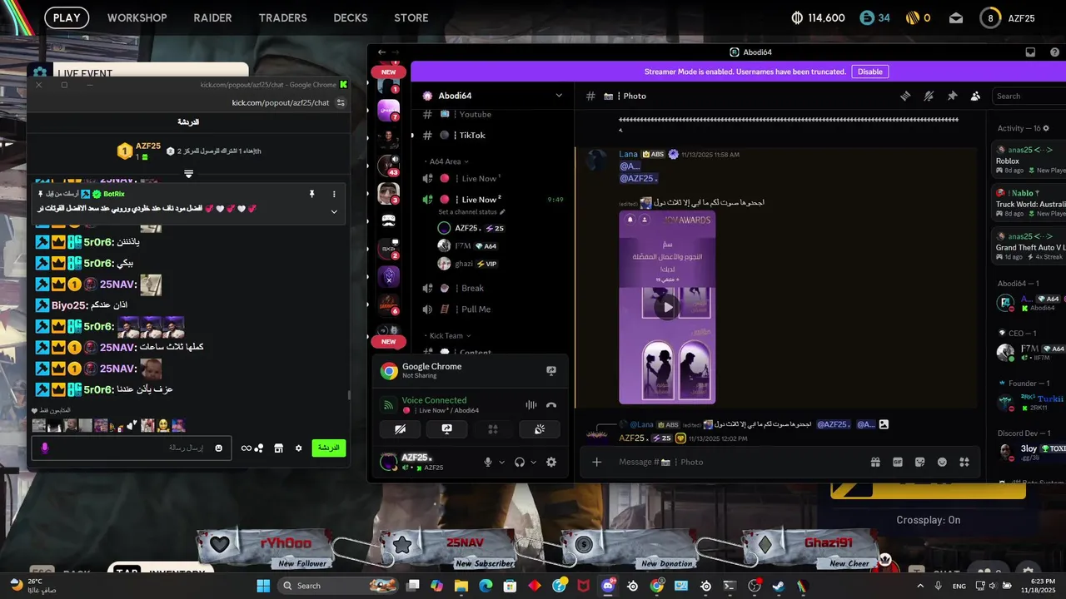Collapse Kick chat leaderboard handle
The image size is (1066, 599).
tap(188, 174)
